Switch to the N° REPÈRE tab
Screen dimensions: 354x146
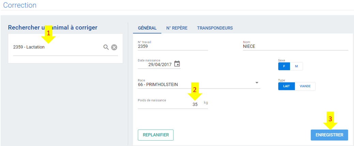[177, 28]
